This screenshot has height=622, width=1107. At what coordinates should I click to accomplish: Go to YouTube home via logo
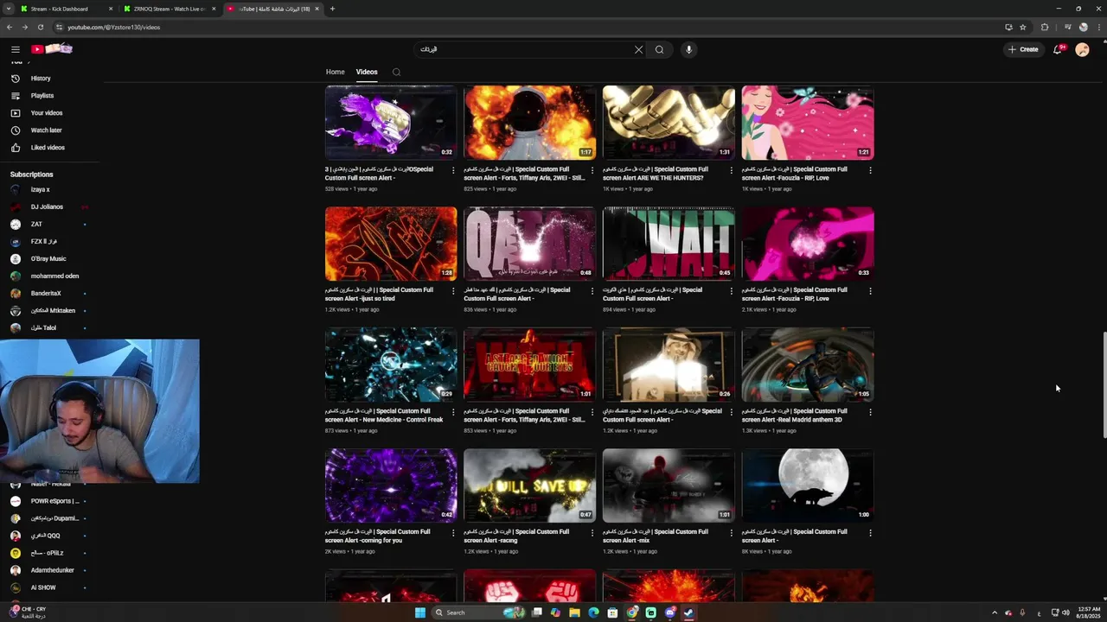[x=52, y=49]
